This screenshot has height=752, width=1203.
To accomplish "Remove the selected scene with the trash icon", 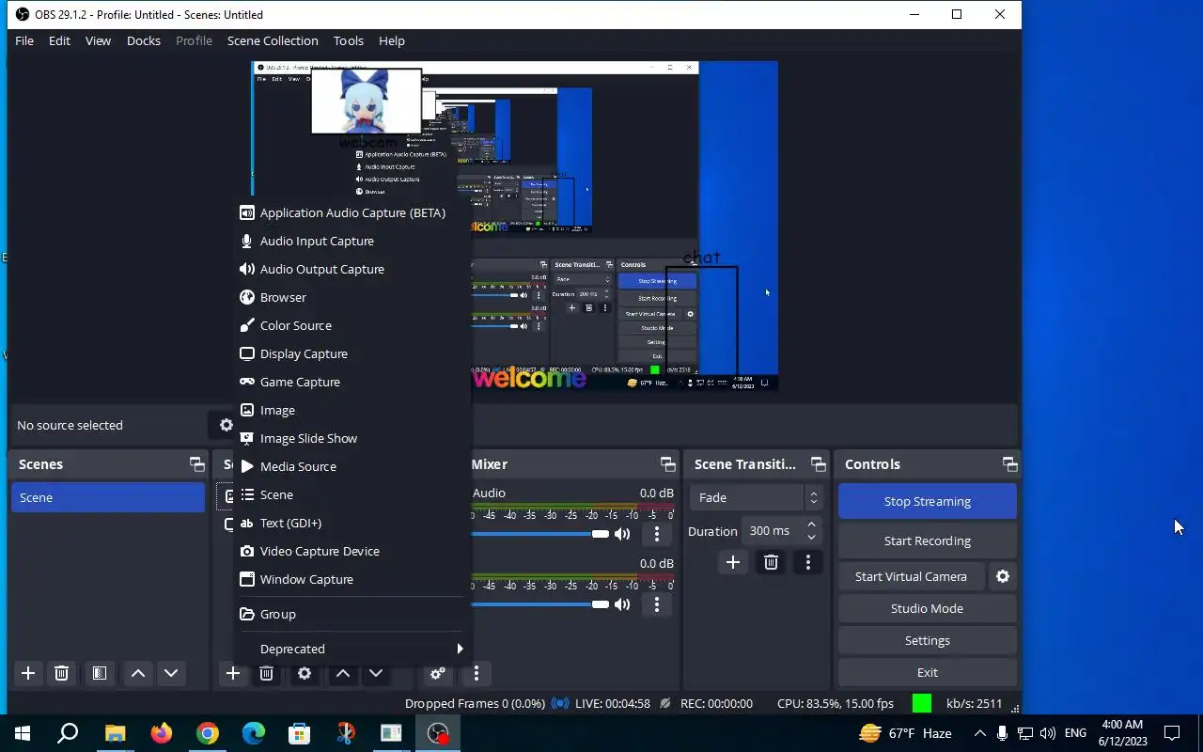I will 61,673.
